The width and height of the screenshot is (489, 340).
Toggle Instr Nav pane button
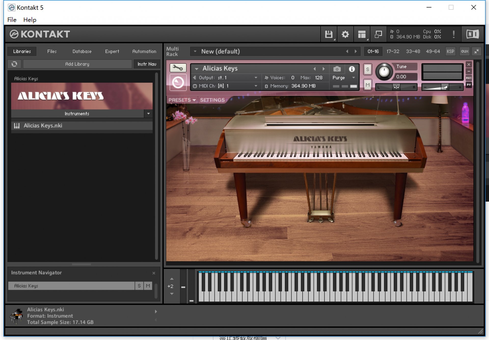click(147, 64)
